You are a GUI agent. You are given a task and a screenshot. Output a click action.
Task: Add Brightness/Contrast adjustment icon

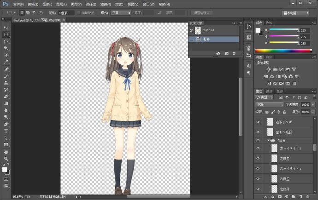point(269,69)
